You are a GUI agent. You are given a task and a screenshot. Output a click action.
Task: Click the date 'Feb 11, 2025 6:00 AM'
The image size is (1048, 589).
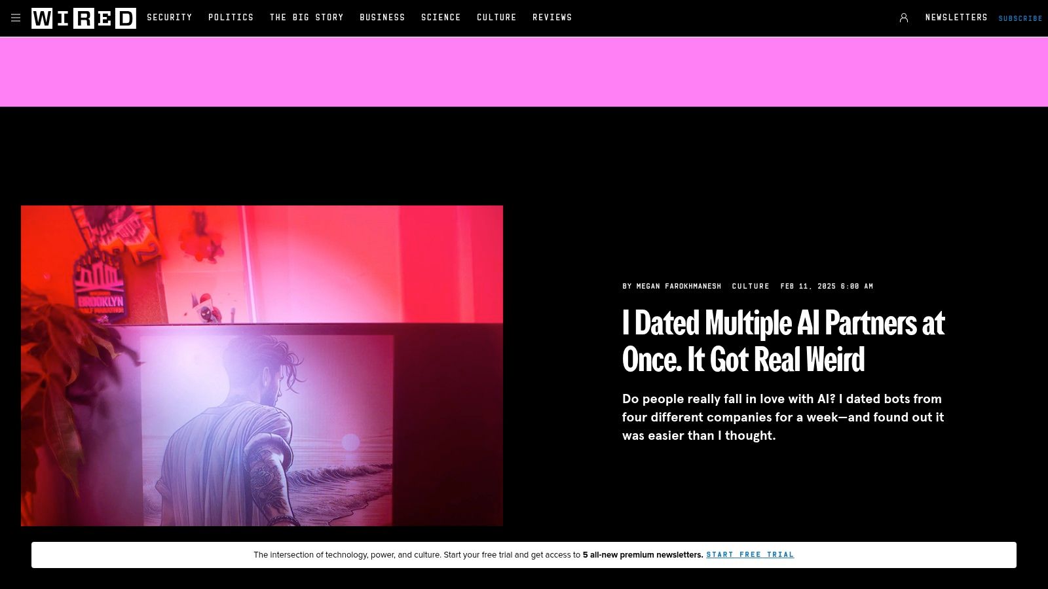click(x=827, y=286)
